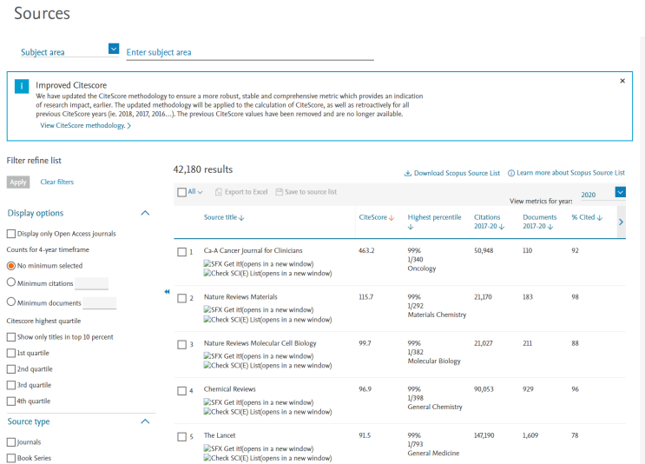This screenshot has width=645, height=464.
Task: Sort by % Cited column arrow
Action: (x=602, y=217)
